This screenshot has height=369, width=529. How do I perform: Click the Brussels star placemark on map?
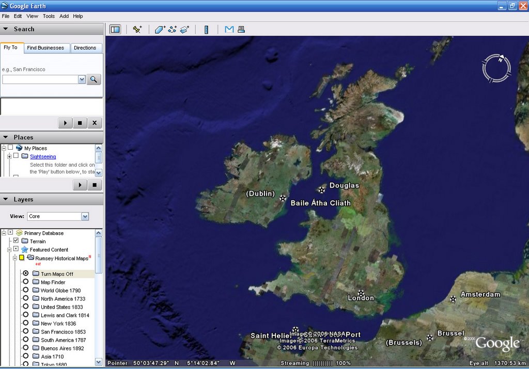429,338
